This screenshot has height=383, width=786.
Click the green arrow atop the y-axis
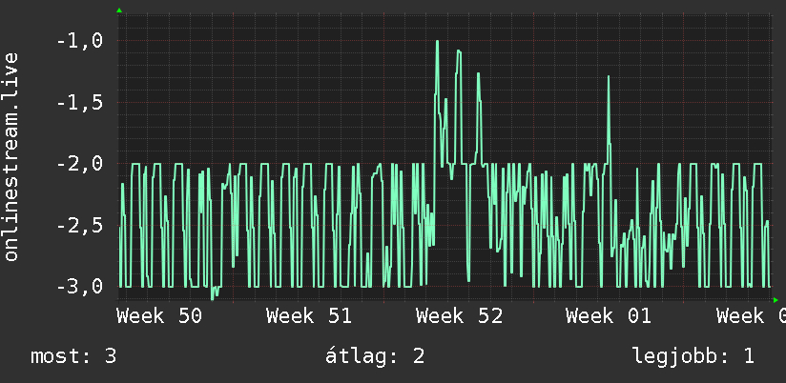point(119,10)
